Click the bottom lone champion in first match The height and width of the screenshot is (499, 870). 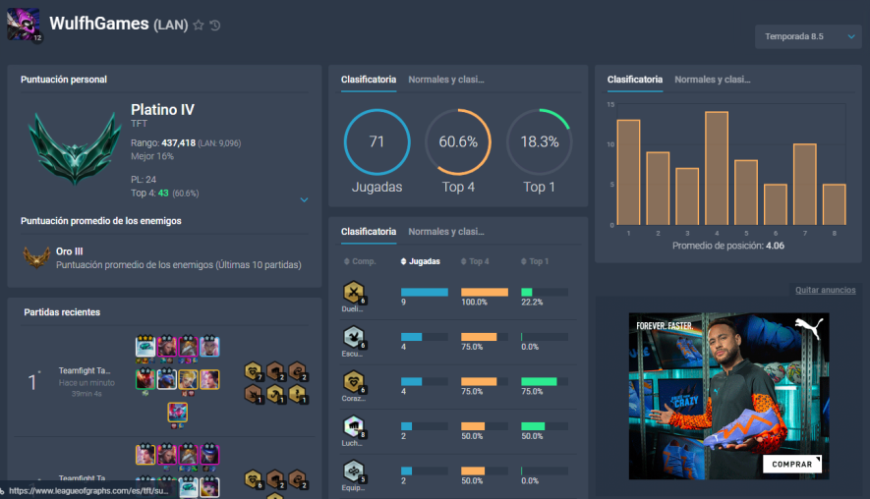point(178,414)
